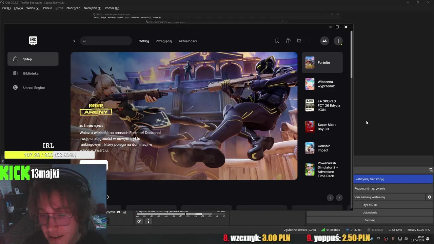Open the Zbiór scen menu

(73, 8)
